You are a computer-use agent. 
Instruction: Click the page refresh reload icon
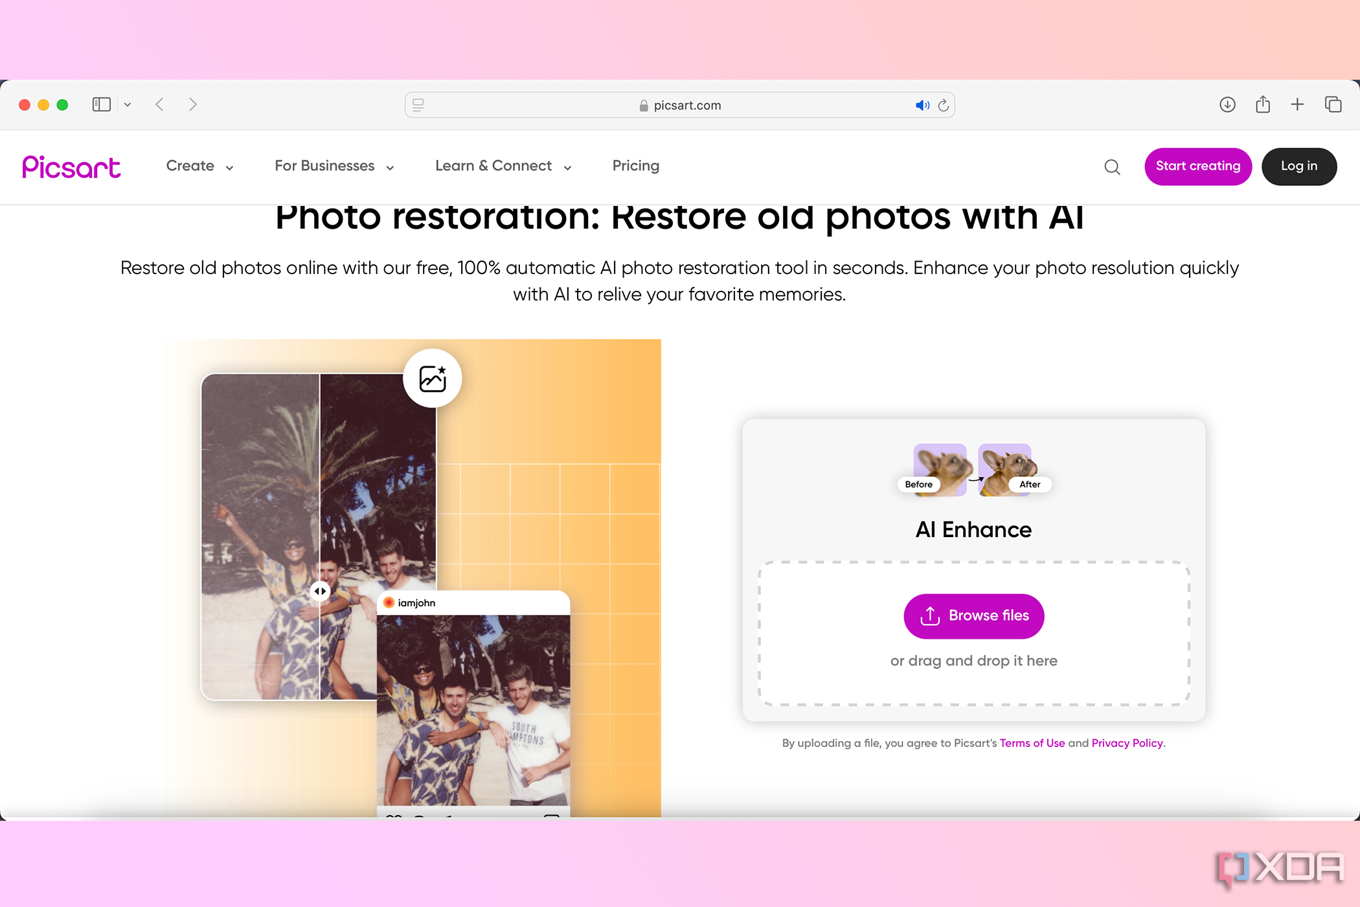point(943,105)
